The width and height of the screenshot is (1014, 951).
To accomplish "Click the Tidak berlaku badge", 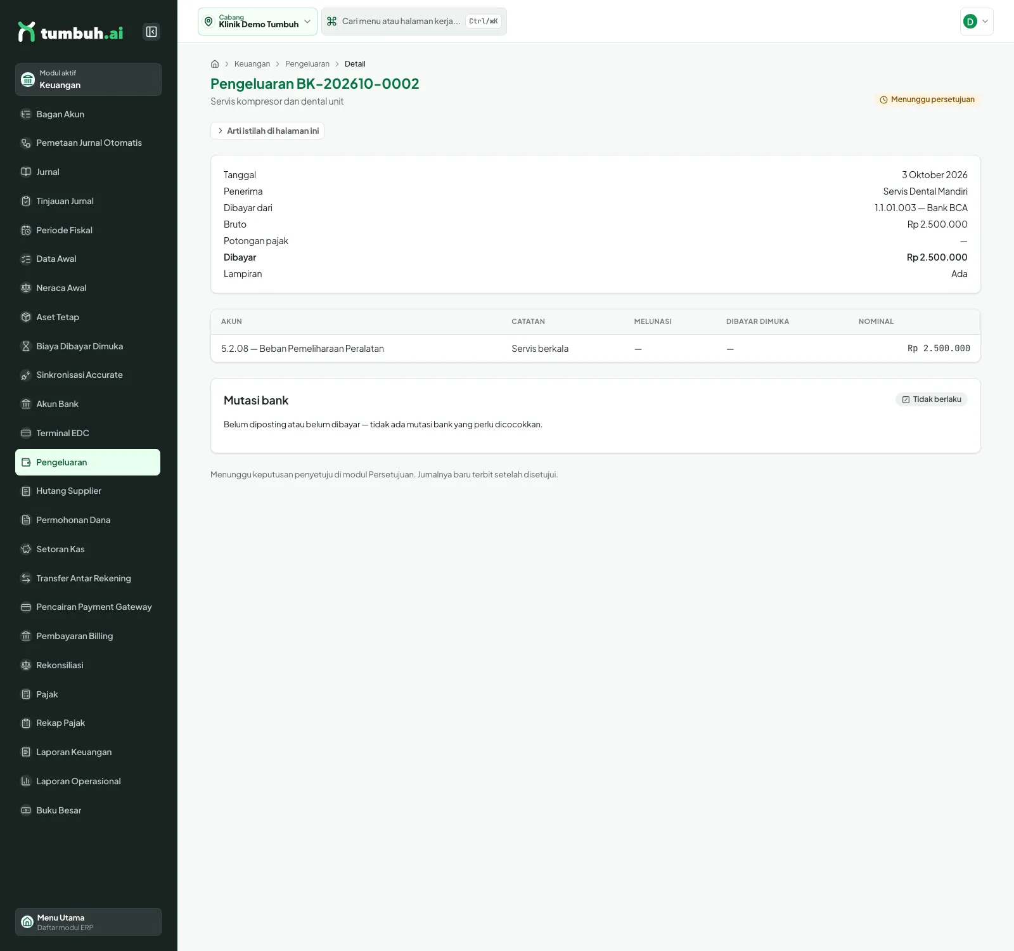I will (932, 399).
